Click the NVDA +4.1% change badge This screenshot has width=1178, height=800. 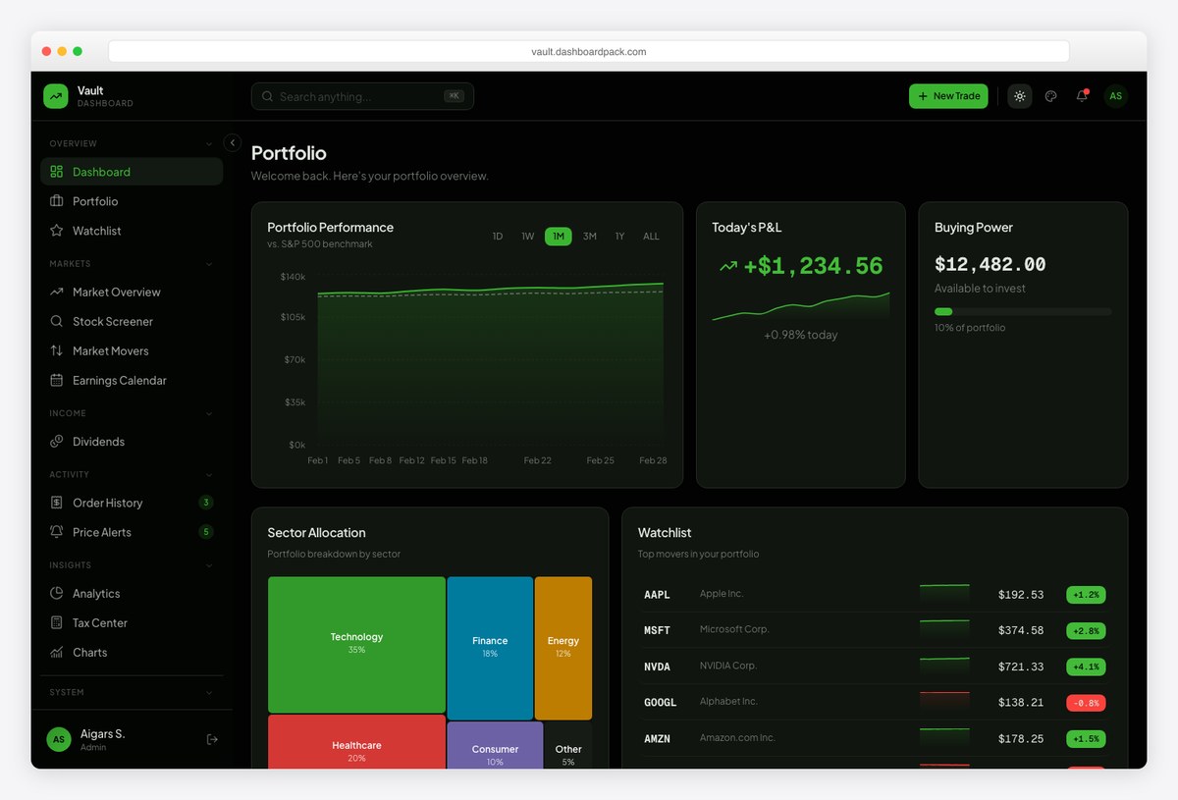(1086, 667)
